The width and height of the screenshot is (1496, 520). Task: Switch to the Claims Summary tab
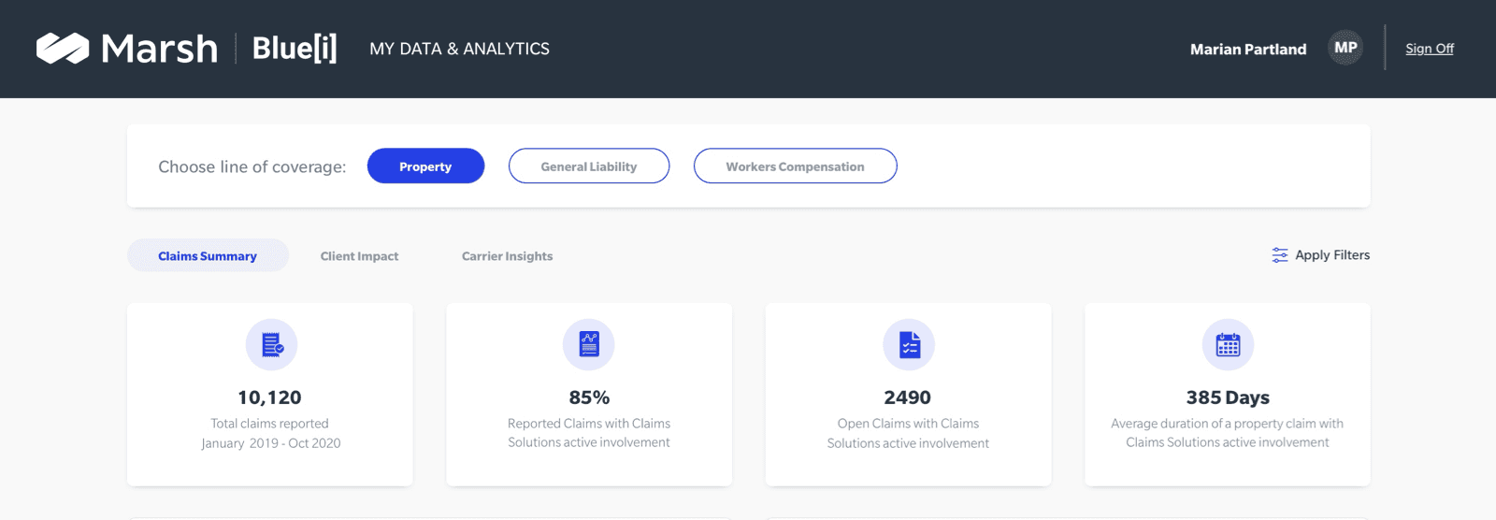[208, 255]
